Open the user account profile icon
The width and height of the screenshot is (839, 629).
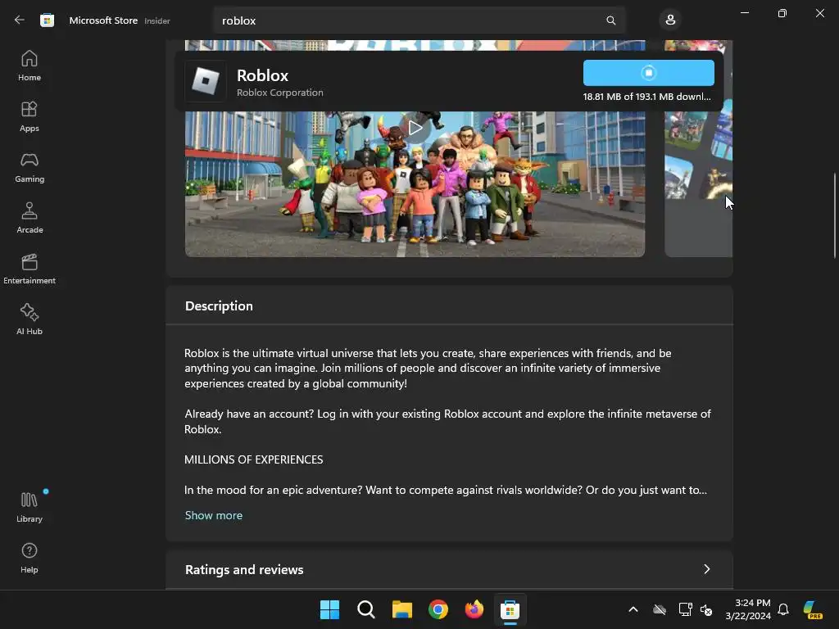670,20
